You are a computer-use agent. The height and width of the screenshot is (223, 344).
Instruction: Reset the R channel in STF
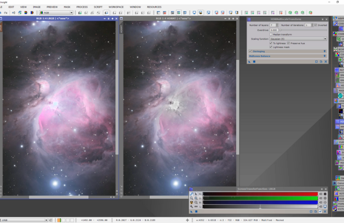pos(321,194)
